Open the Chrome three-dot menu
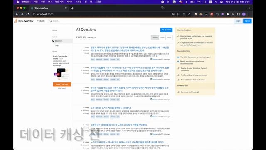 [249, 14]
